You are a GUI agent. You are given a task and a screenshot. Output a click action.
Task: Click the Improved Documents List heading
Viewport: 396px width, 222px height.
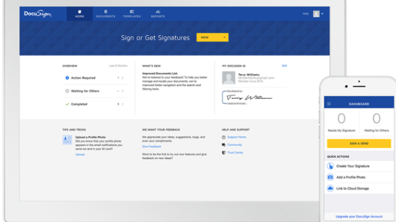point(160,73)
